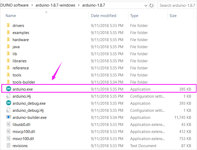Viewport: 197px width, 150px height.
Task: Sort by Date modified column header
Action: coord(104,16)
